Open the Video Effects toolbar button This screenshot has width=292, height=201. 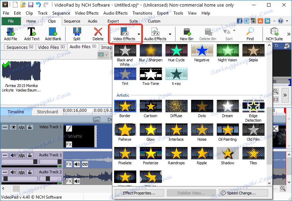click(x=124, y=34)
